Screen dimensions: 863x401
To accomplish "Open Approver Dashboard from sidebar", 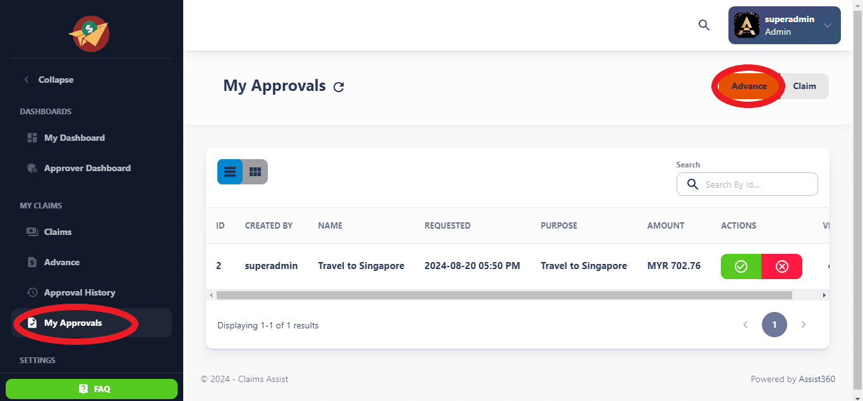I will 87,168.
